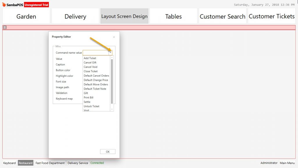Click the Command name value label
This screenshot has width=298, height=168.
click(69, 52)
